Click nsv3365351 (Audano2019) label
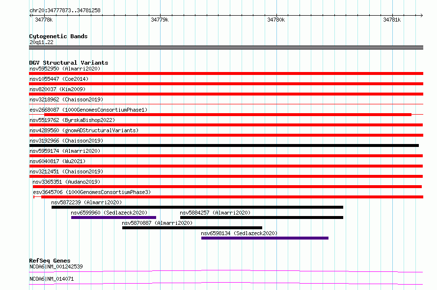This screenshot has height=290, width=437. point(66,182)
